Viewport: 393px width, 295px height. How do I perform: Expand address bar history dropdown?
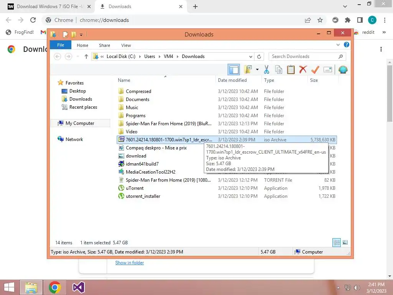250,56
